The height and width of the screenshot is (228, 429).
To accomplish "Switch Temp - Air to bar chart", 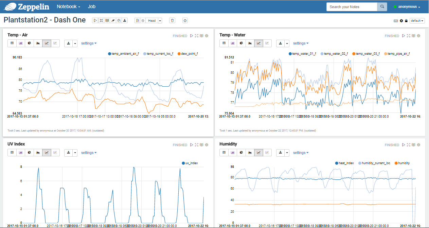I will point(21,43).
